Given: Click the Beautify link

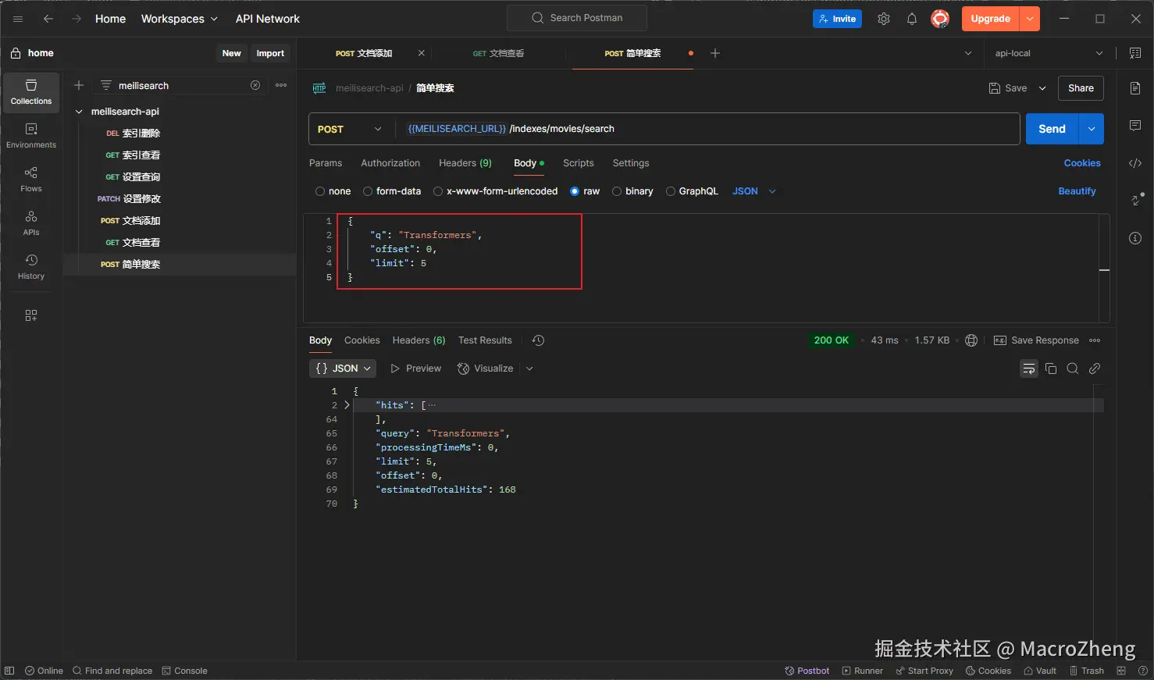Looking at the screenshot, I should (x=1077, y=191).
